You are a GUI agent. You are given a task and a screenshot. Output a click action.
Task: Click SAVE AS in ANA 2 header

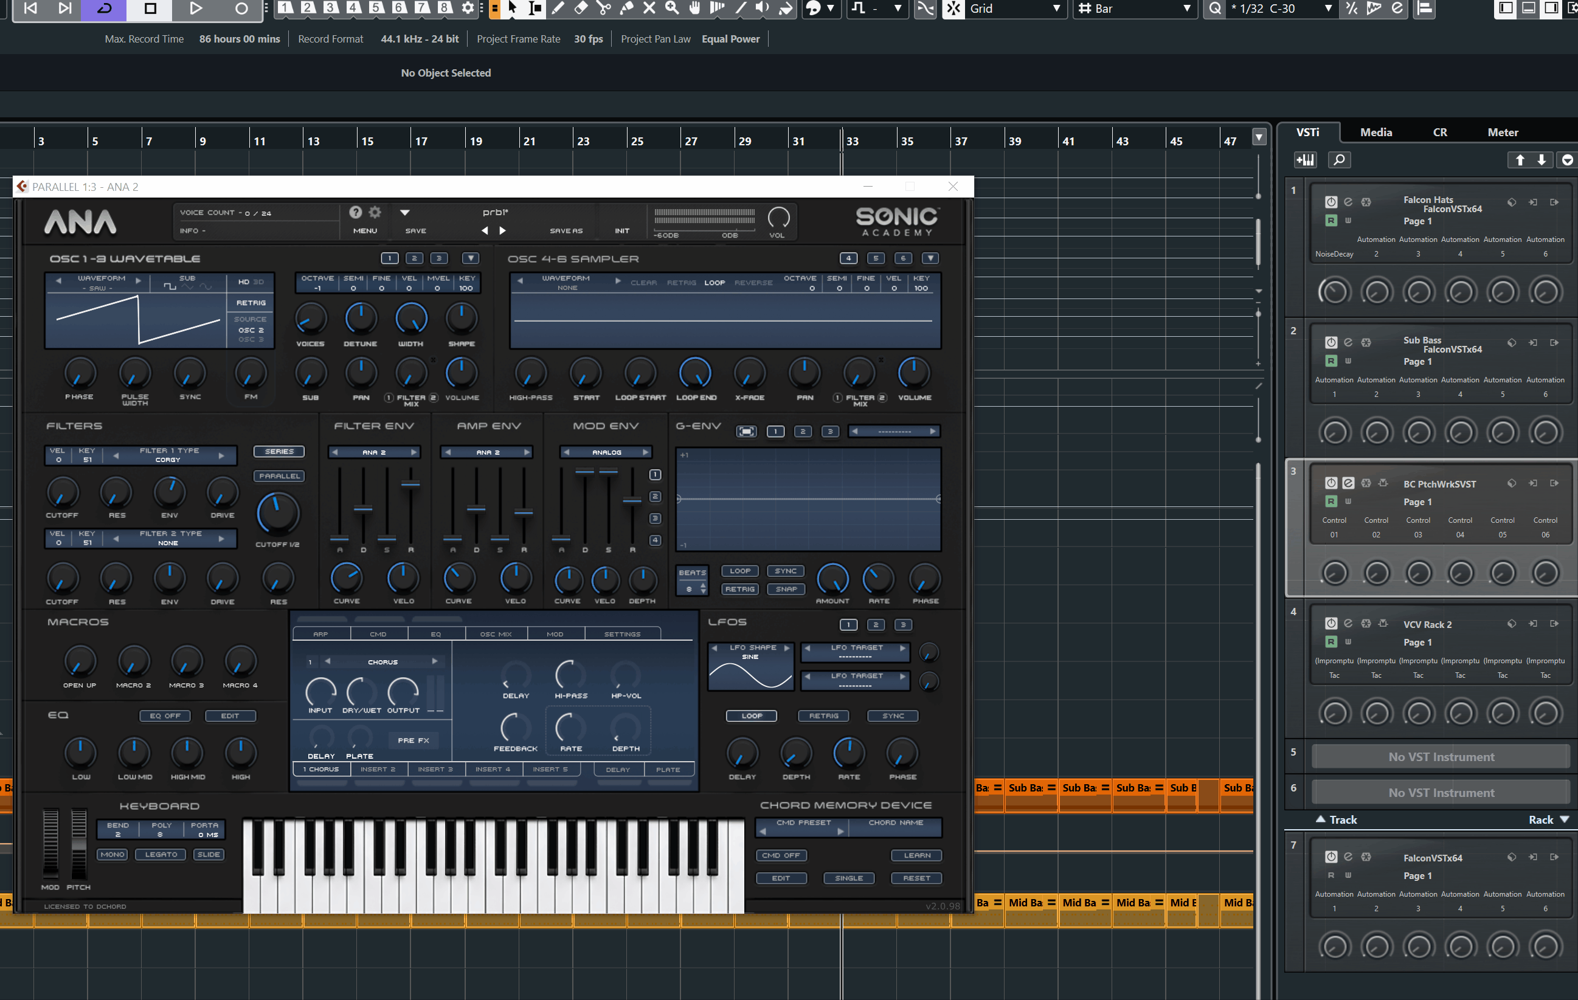coord(566,230)
